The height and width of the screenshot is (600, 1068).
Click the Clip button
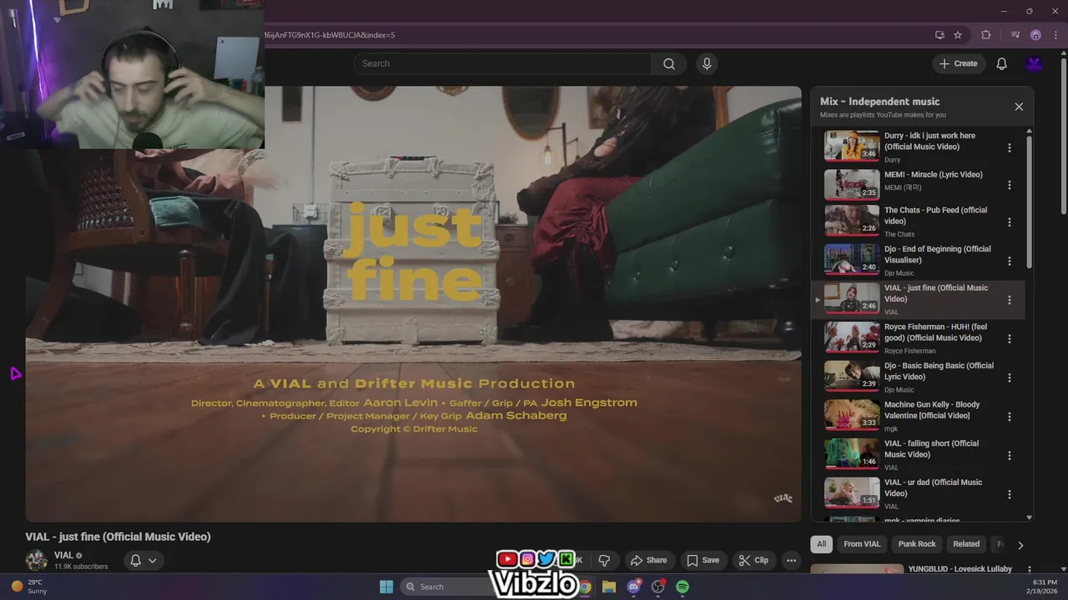(x=753, y=560)
